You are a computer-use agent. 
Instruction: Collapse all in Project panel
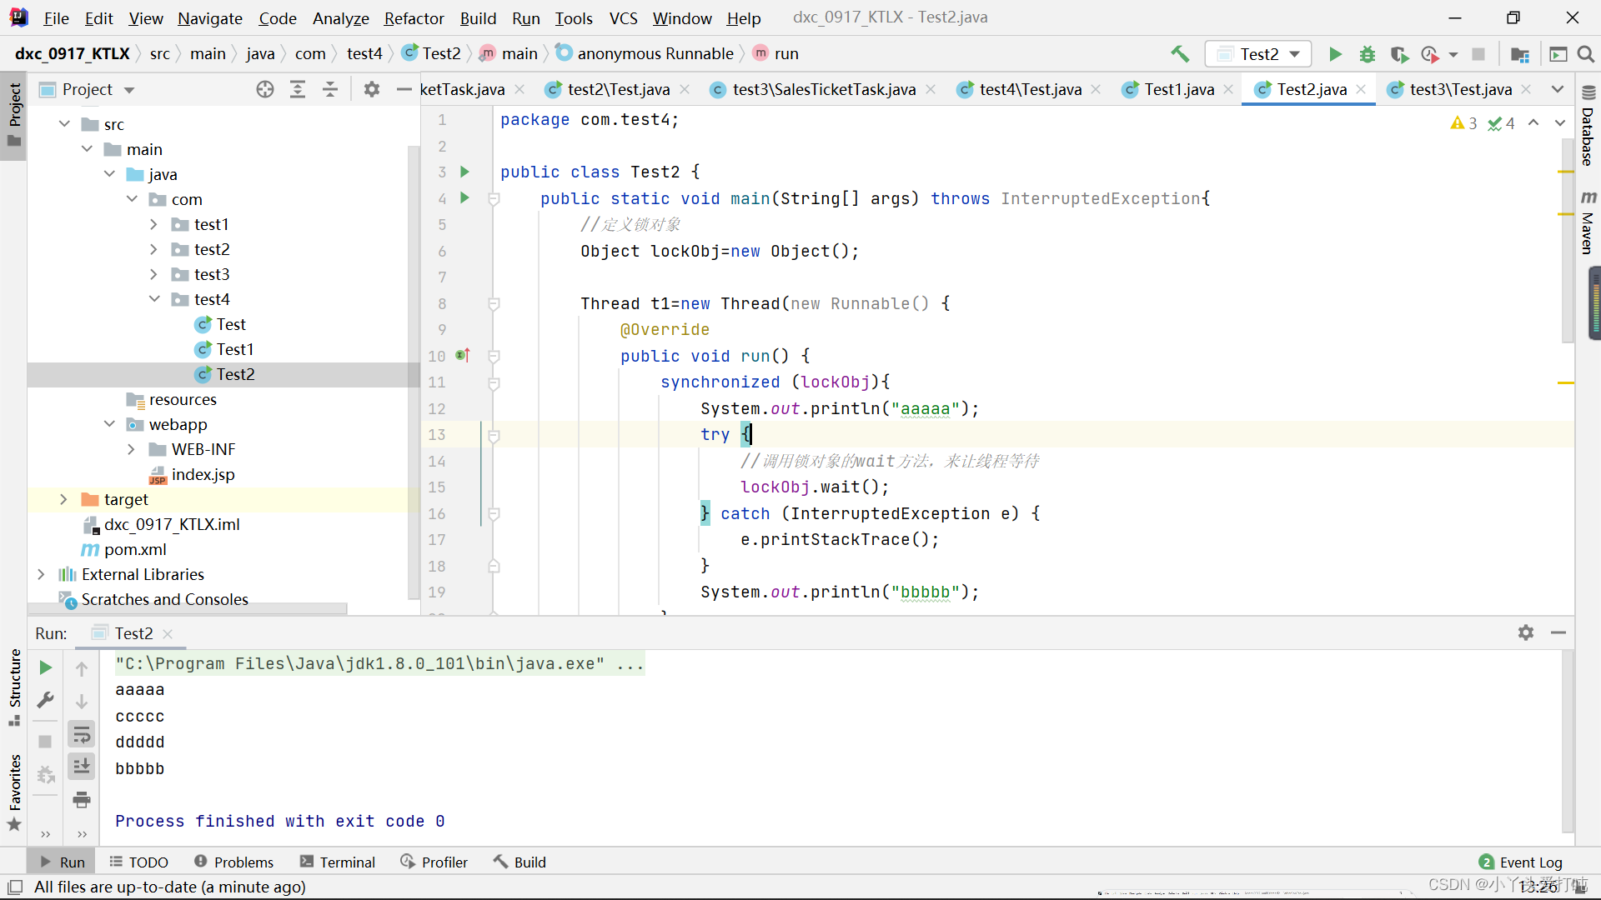(x=330, y=89)
